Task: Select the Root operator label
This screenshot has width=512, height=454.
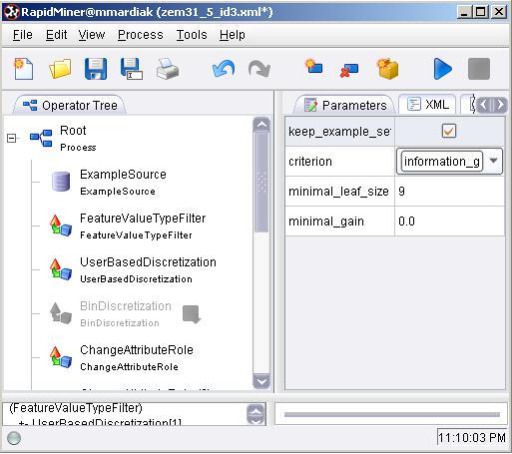Action: point(73,131)
